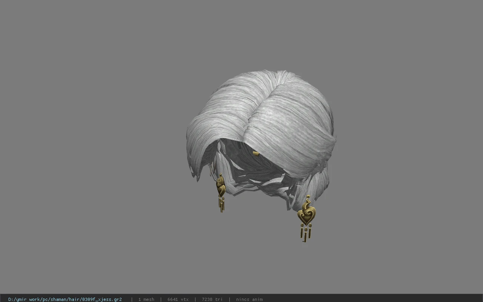Click the "6641 vtx" vertex count
This screenshot has height=302, width=483.
pyautogui.click(x=178, y=299)
